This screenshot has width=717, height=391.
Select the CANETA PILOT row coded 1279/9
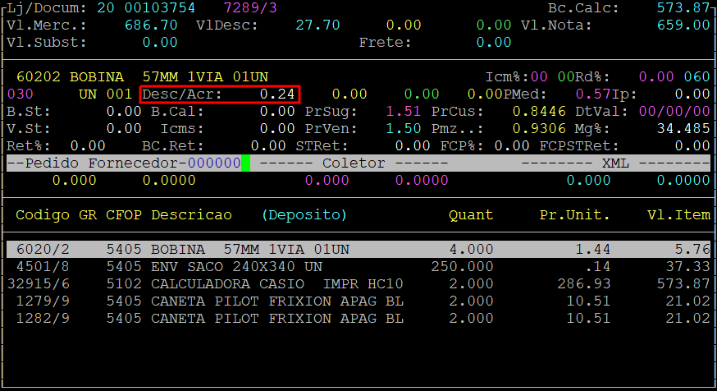click(358, 301)
